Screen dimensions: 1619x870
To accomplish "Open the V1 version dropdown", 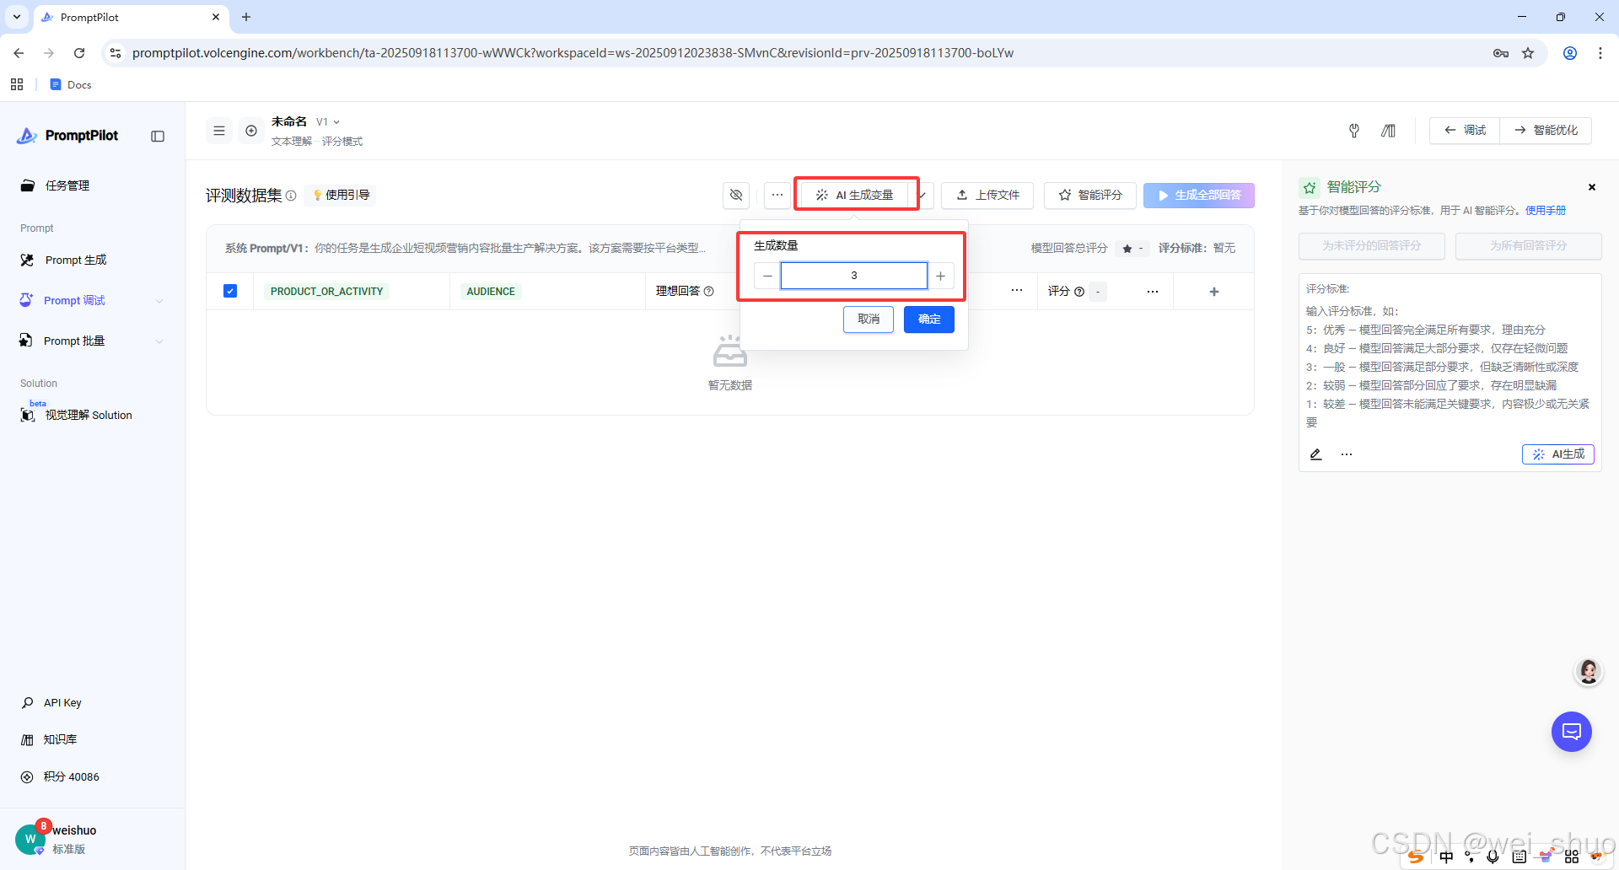I will coord(328,122).
